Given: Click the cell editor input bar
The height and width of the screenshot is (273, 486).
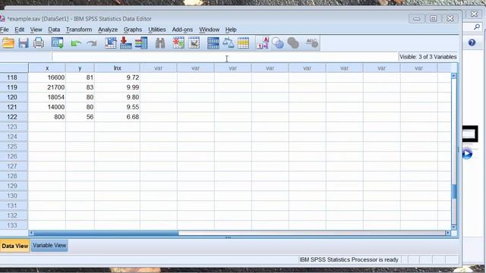Looking at the screenshot, I should (x=225, y=57).
